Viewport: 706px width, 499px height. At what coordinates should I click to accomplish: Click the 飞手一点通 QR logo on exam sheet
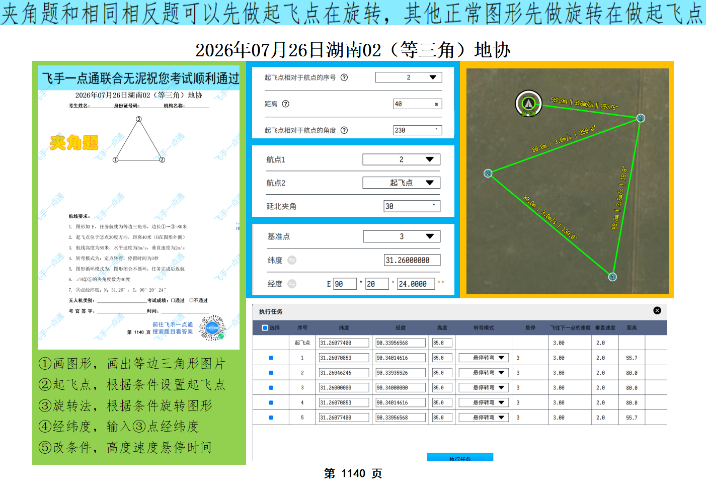(212, 328)
